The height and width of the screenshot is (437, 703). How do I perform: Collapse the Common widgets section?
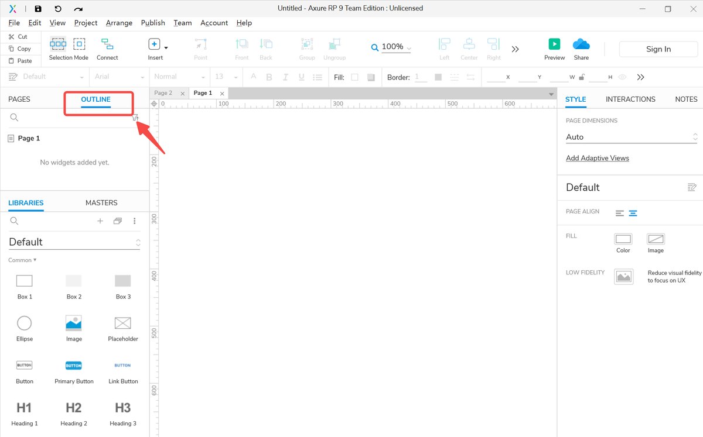22,260
